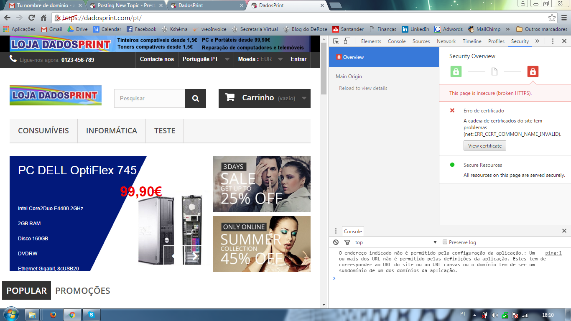
Task: Select Overview in the Security sidebar
Action: [x=384, y=57]
